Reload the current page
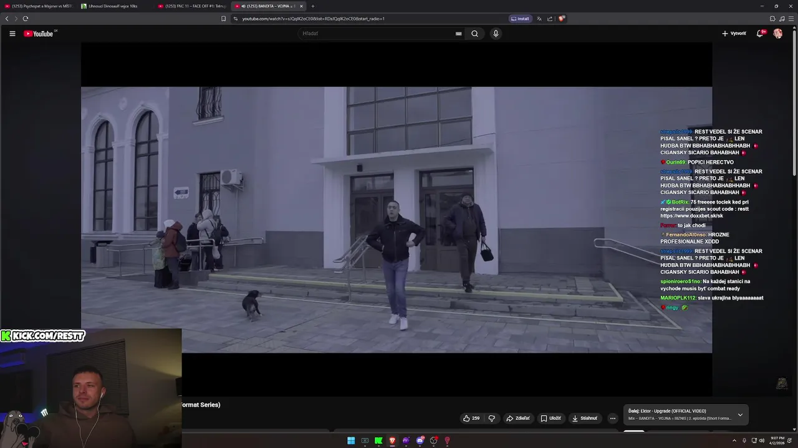 pyautogui.click(x=26, y=19)
